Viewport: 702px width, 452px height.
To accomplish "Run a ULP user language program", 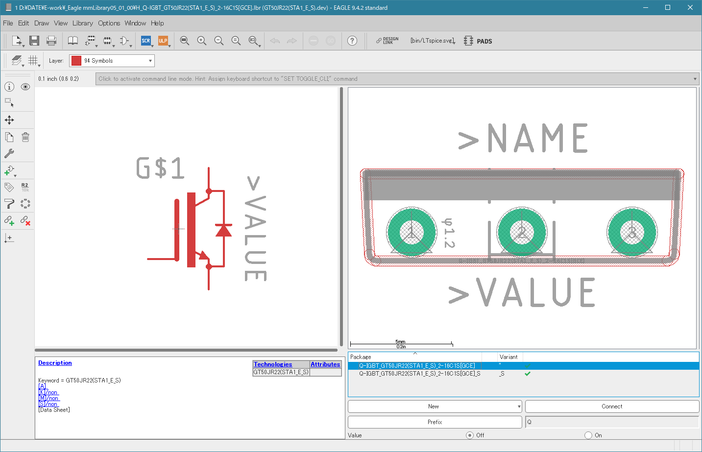I will pos(164,41).
